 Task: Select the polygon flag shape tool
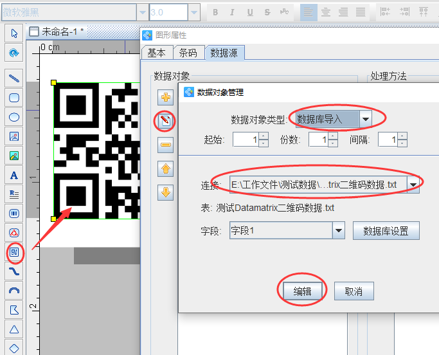click(x=14, y=311)
